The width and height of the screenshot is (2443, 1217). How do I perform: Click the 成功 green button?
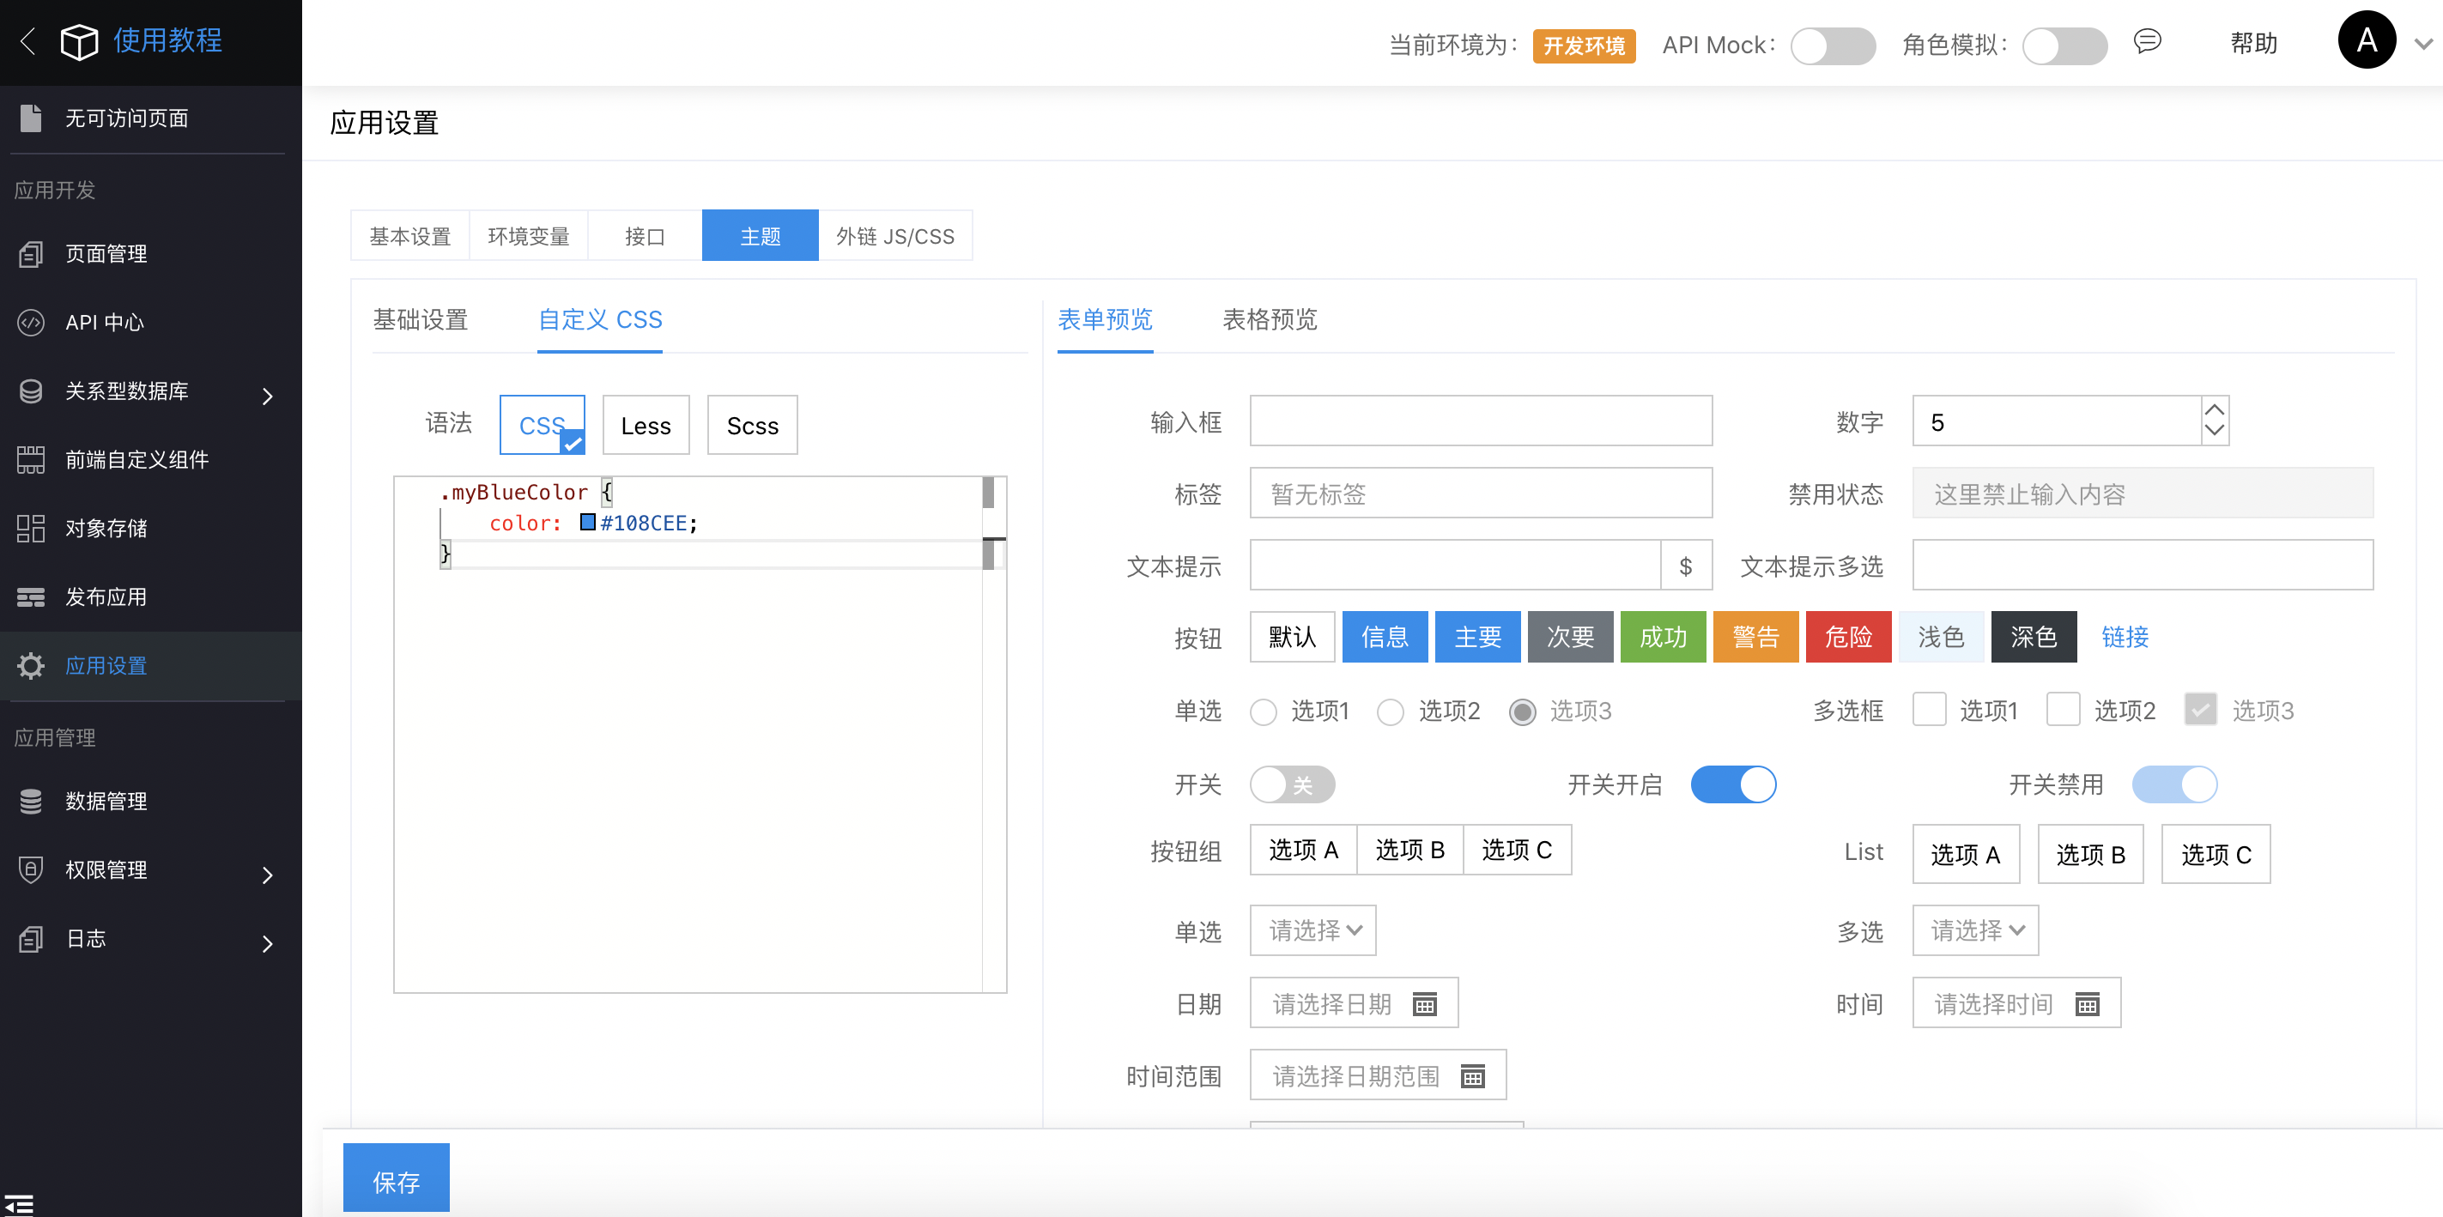(1663, 637)
